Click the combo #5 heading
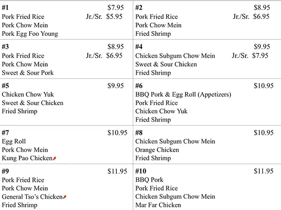 [6, 86]
